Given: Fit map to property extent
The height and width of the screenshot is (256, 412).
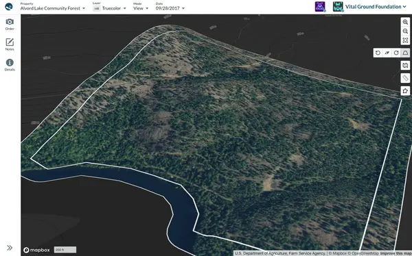Looking at the screenshot, I should point(405,40).
